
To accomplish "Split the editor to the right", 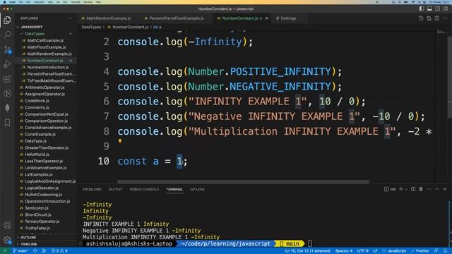I will pos(437,18).
